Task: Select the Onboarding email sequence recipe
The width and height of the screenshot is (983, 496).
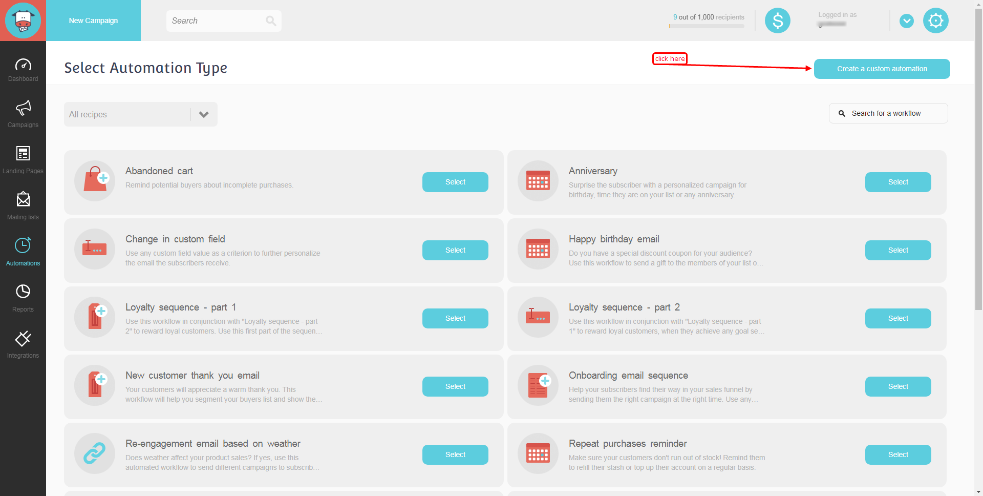Action: (897, 386)
